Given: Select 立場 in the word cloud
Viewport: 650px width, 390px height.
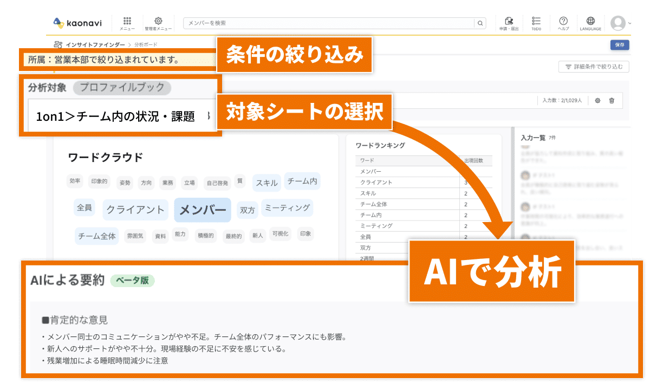Looking at the screenshot, I should [189, 183].
